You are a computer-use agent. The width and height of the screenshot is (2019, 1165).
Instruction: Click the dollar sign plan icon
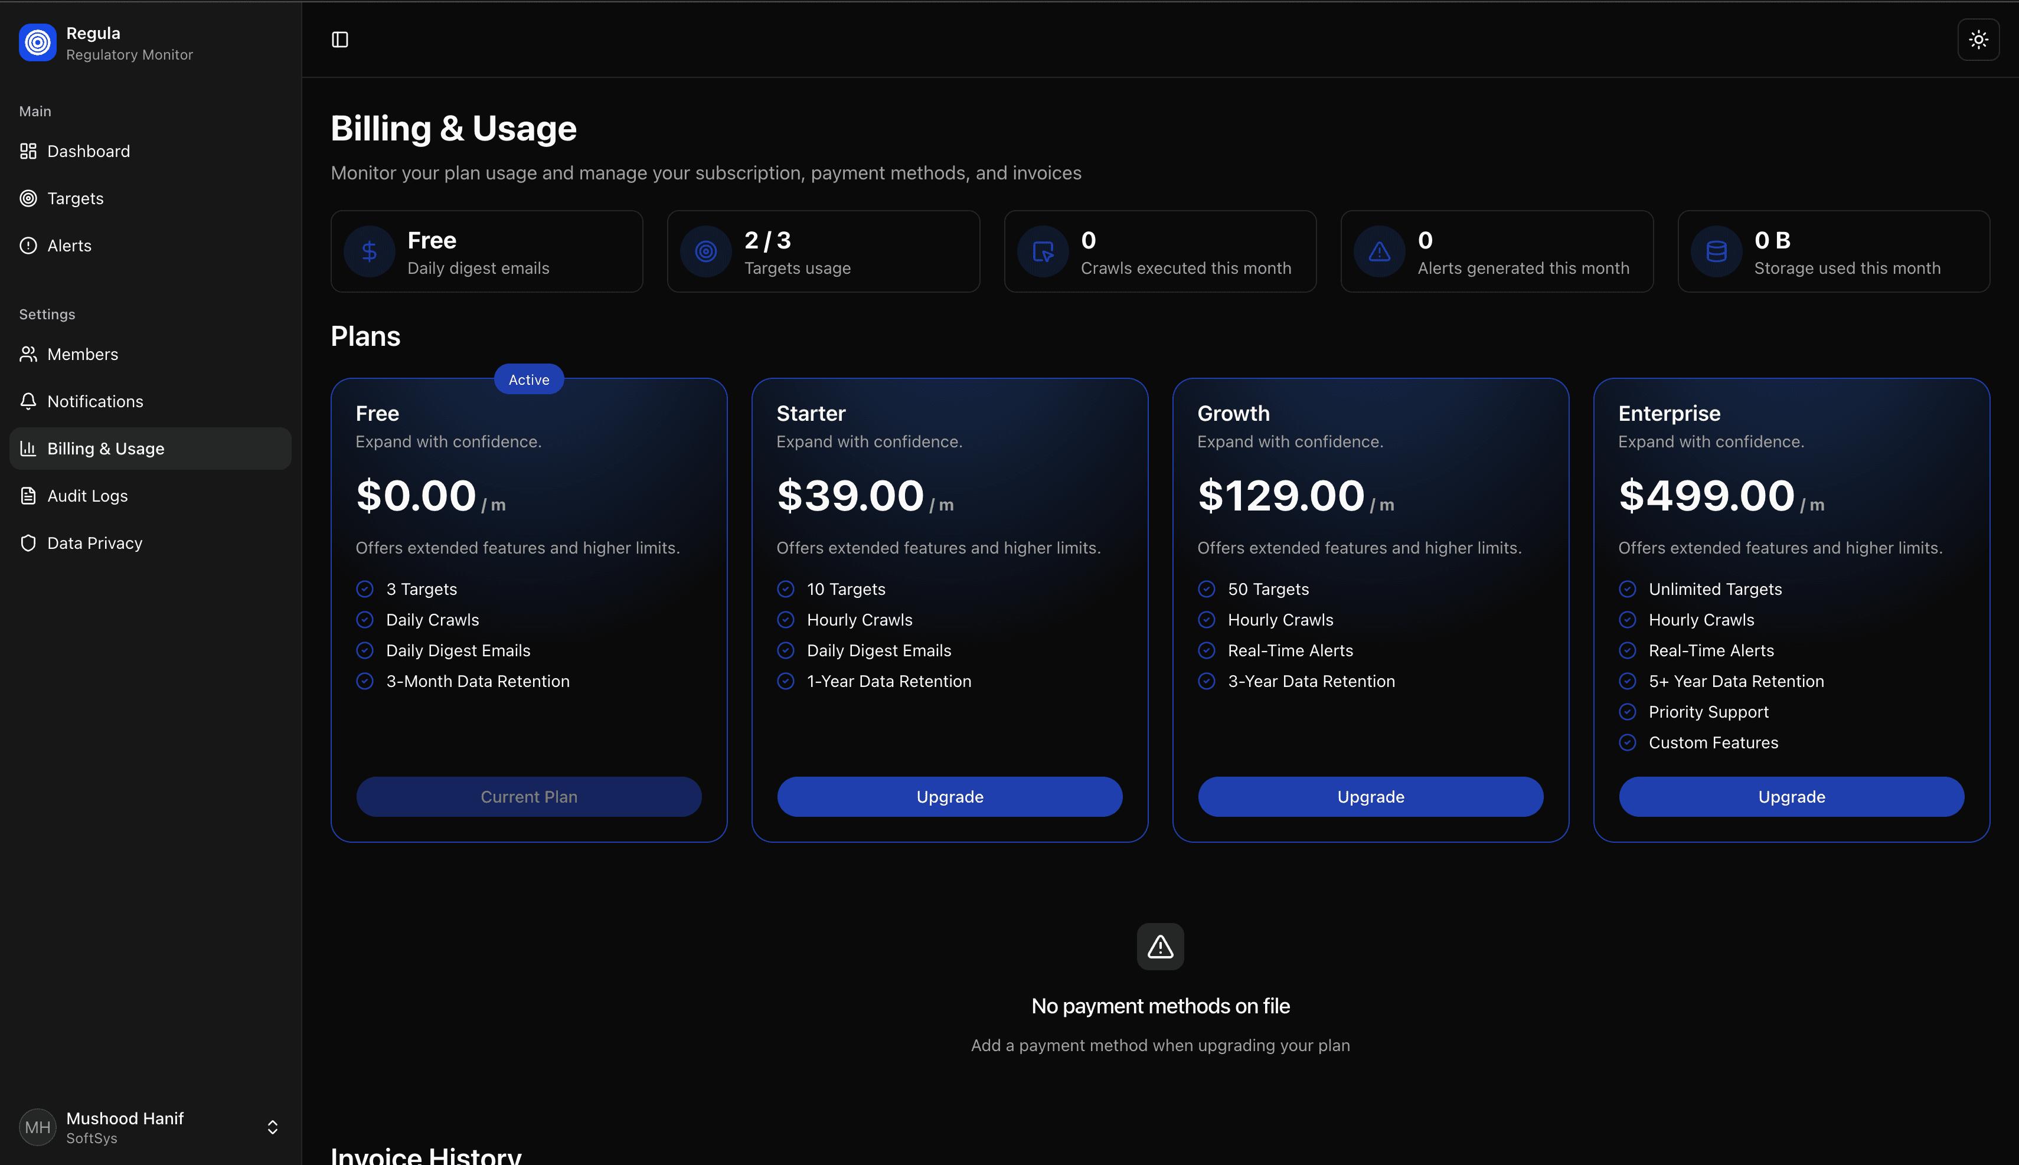tap(369, 252)
